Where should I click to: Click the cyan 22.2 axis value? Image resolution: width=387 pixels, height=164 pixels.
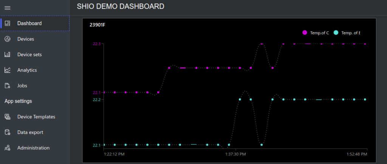point(96,100)
